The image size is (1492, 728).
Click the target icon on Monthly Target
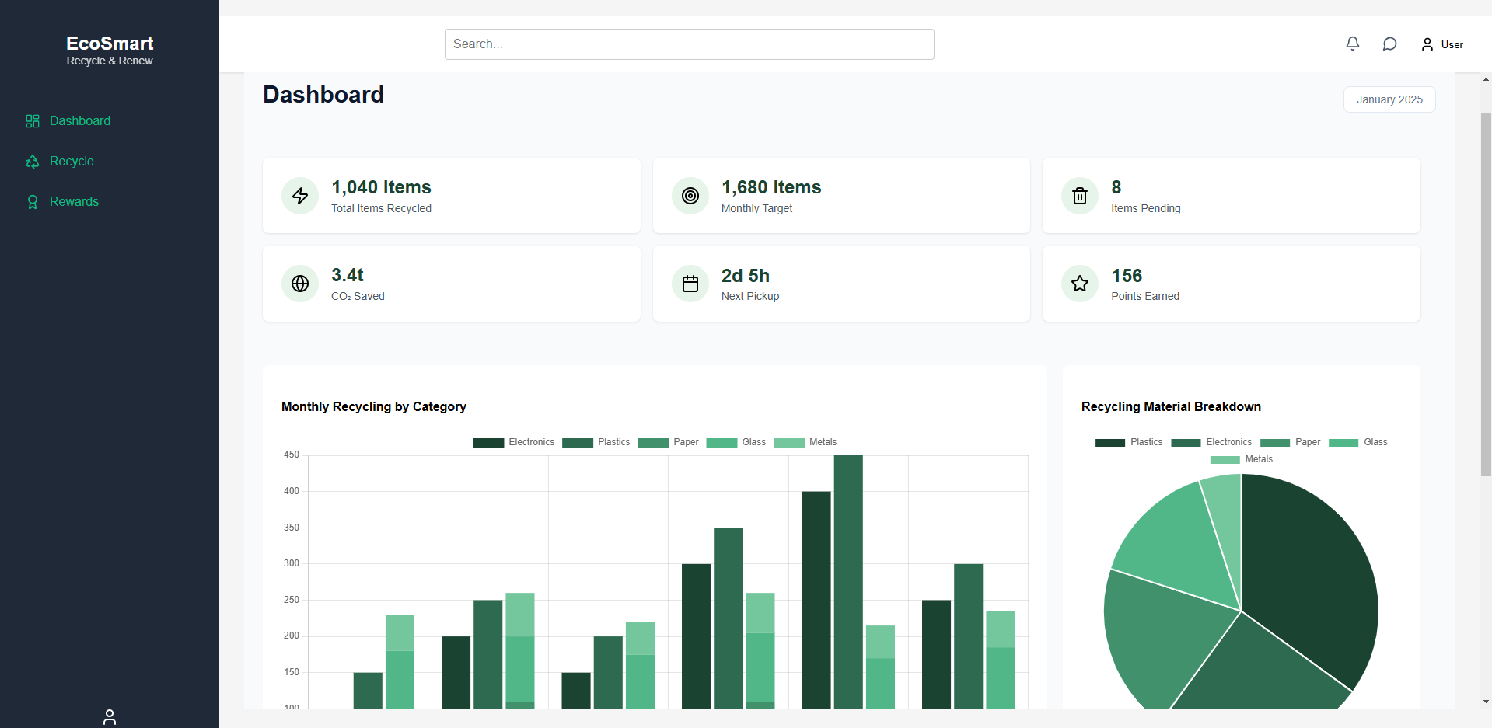690,196
